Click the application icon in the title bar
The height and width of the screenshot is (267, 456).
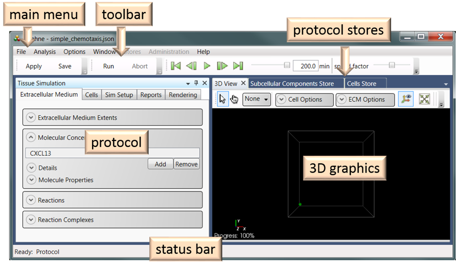point(17,39)
